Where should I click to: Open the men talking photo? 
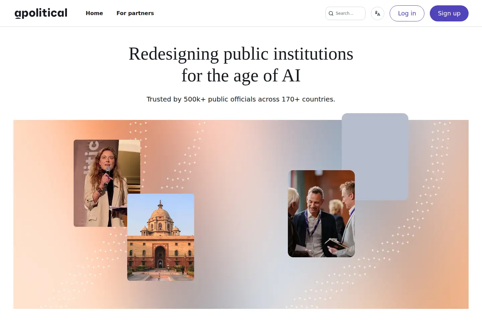(x=321, y=214)
